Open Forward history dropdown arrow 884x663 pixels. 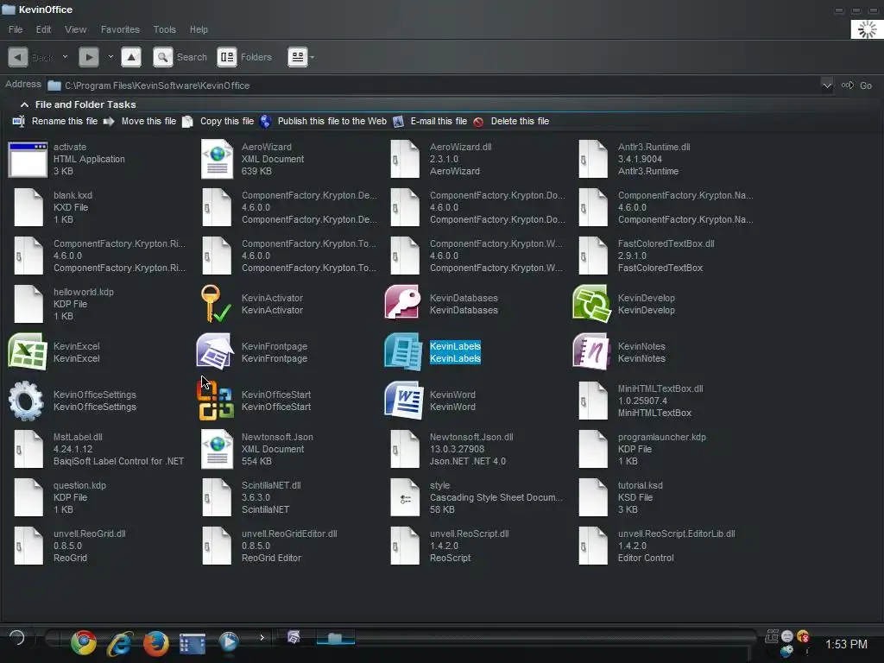(110, 57)
